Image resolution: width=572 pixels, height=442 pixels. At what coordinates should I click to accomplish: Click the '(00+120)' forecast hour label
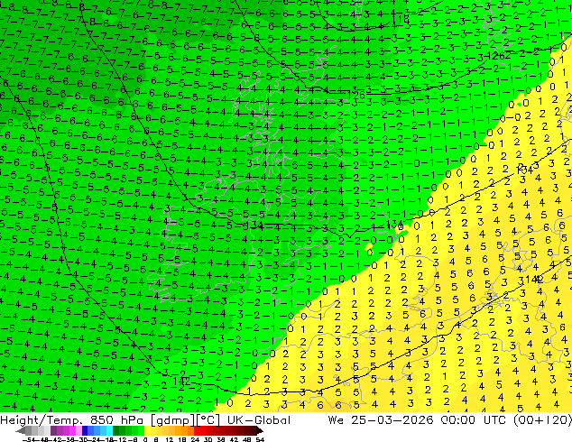[542, 420]
